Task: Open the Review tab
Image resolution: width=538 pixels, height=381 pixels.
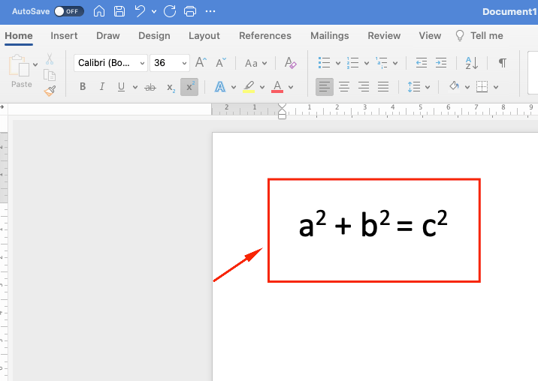Action: [384, 36]
